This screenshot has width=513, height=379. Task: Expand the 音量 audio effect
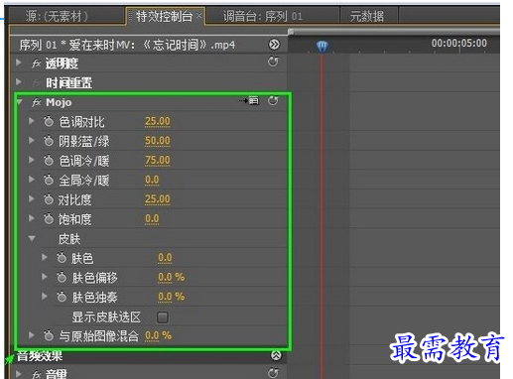click(x=19, y=374)
